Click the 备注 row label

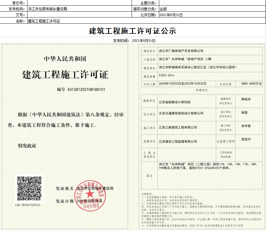click(149, 176)
